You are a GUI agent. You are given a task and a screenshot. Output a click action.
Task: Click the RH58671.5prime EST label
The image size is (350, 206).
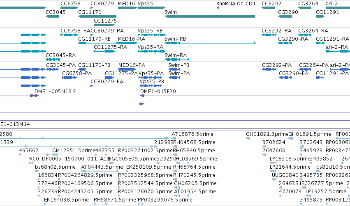click(115, 200)
